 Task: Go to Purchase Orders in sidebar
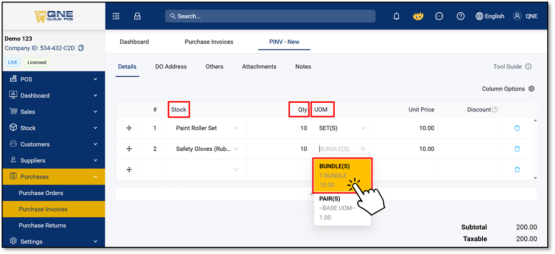54,193
